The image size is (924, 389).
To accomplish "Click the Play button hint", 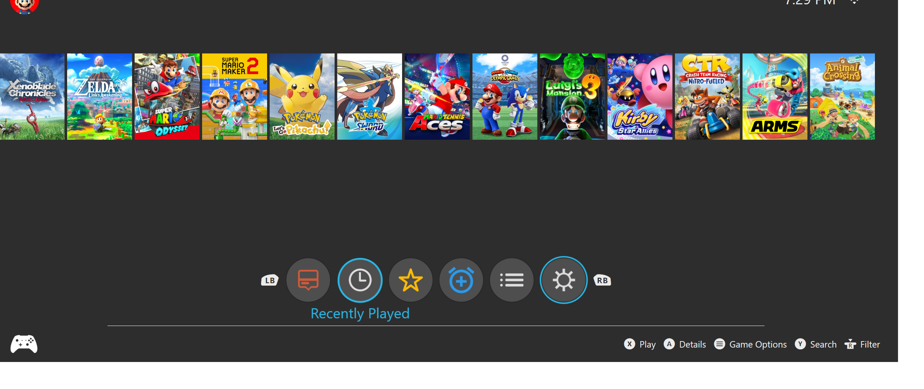I will pos(640,344).
